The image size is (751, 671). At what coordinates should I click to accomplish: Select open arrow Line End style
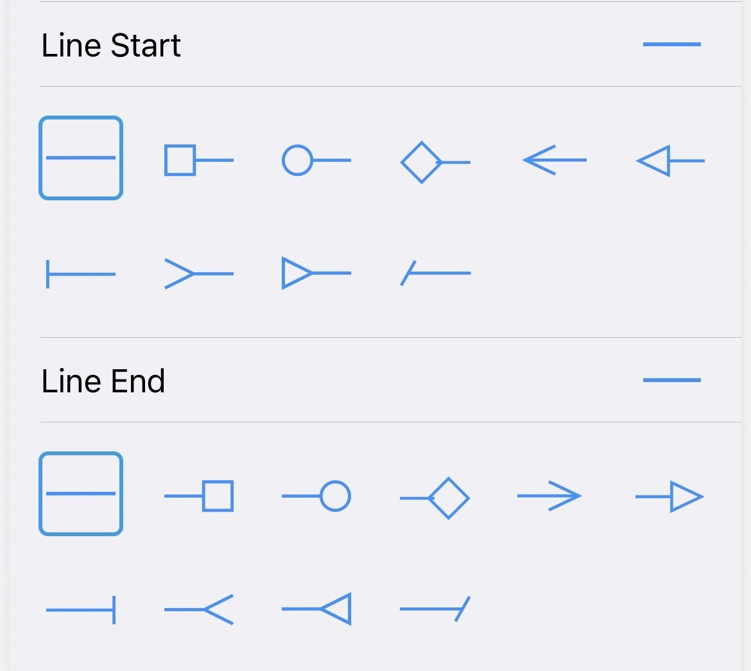tap(549, 496)
